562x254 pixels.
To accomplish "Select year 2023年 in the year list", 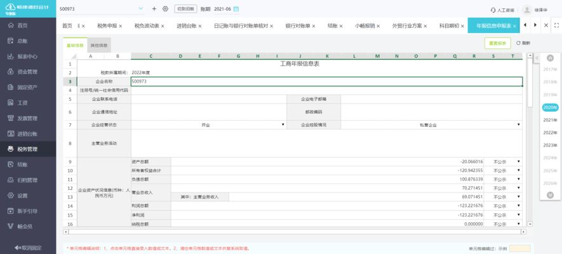I will coord(550,145).
